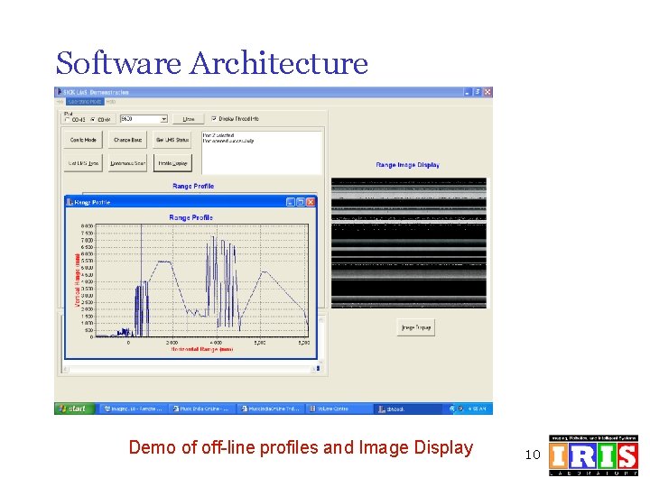Switch to the first Music India Online taskbar item
Viewport: 650px width, 487px height.
point(201,409)
